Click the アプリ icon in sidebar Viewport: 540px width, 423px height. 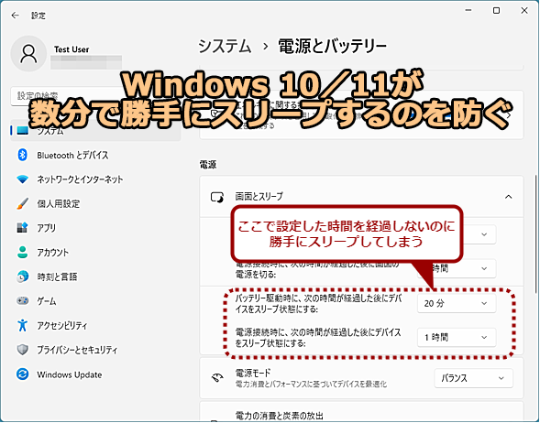click(x=22, y=228)
